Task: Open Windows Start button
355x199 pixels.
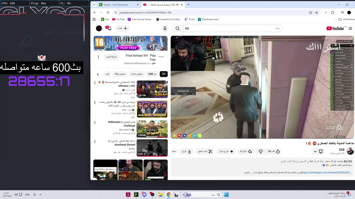Action: coord(226,195)
